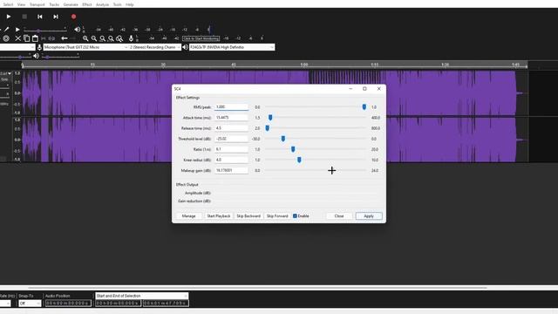This screenshot has height=314, width=558.
Task: Click the Solo button on the track
Action: click(x=4, y=79)
